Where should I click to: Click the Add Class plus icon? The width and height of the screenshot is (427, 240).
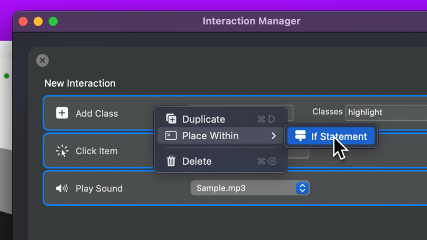tap(62, 113)
